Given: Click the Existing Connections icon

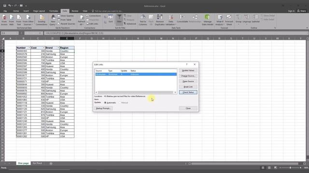Looking at the screenshot, I should (42, 20).
